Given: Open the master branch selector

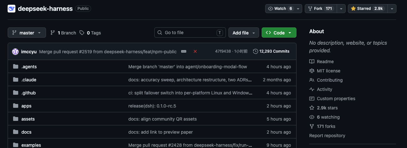Looking at the screenshot, I should [27, 33].
